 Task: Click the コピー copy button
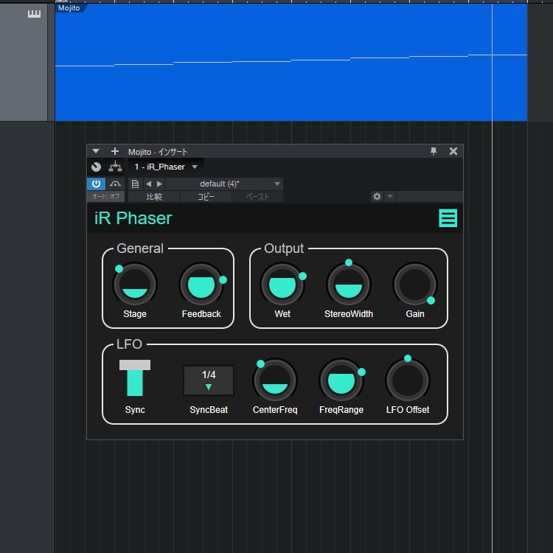[206, 197]
